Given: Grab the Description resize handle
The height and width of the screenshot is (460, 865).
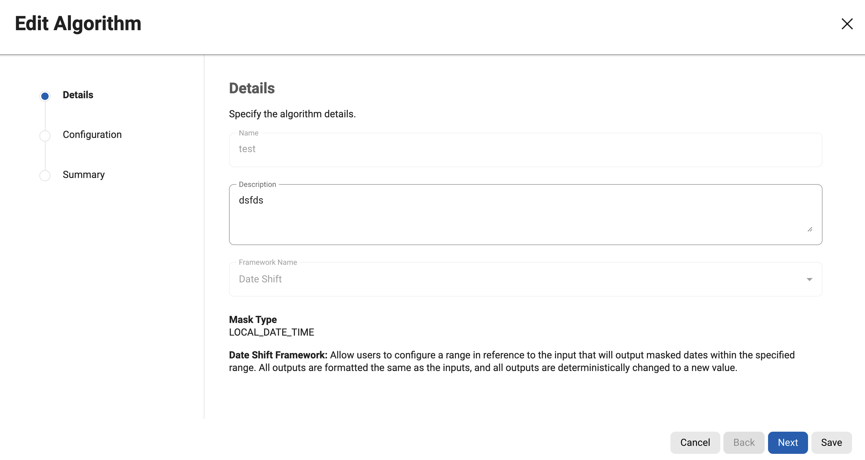Looking at the screenshot, I should click(x=810, y=229).
